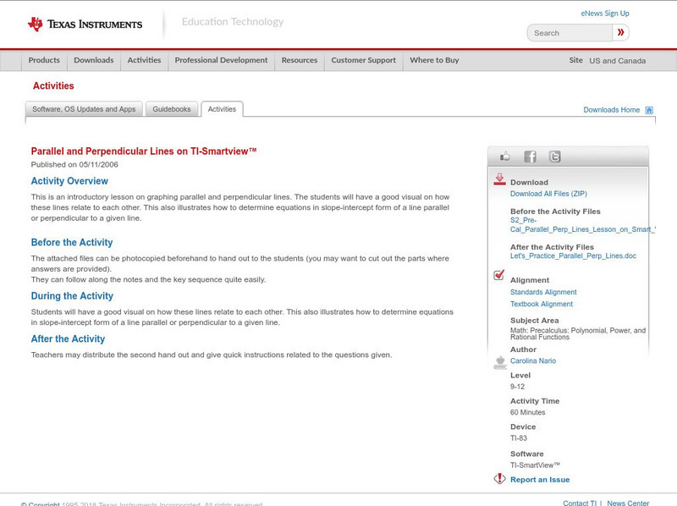Click the 9-12 level value

pyautogui.click(x=517, y=387)
